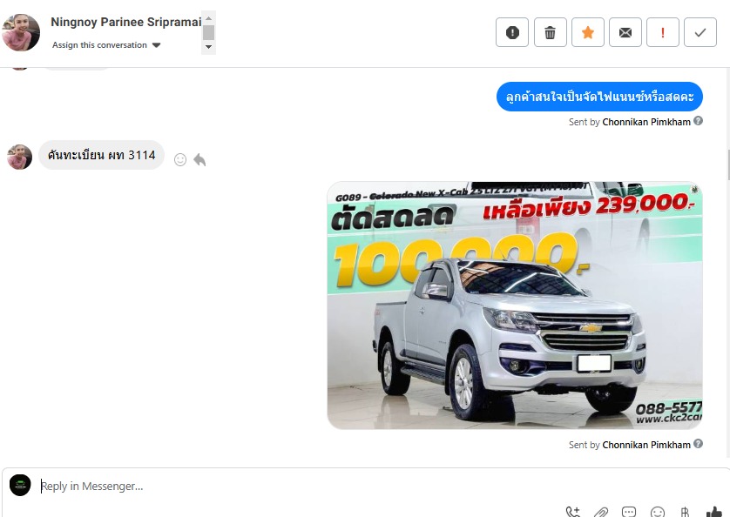Open Ningnoy Parinee Sripramai profile picture in header
730x517 pixels.
point(21,32)
